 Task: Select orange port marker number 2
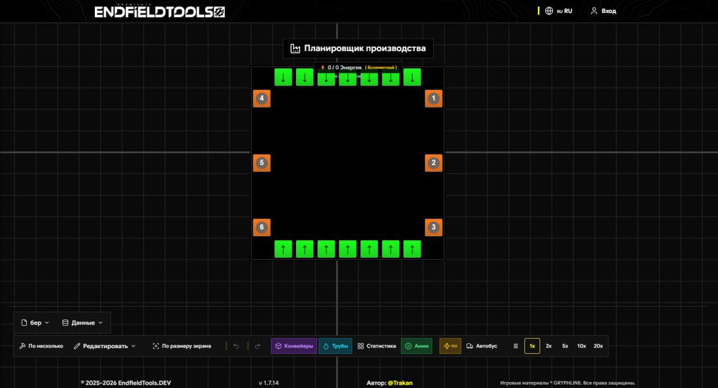(x=433, y=163)
